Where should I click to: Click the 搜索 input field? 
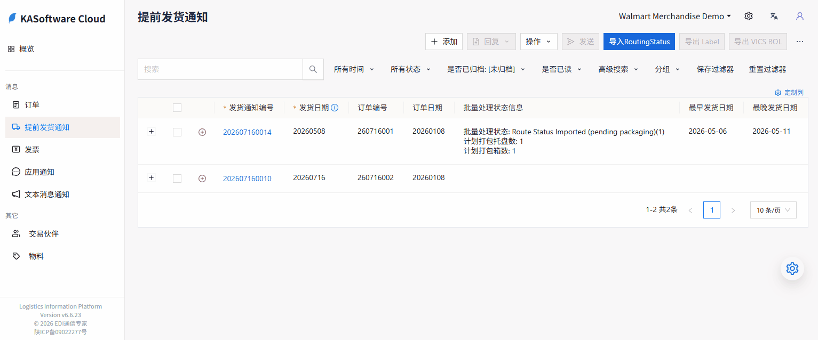coord(220,69)
